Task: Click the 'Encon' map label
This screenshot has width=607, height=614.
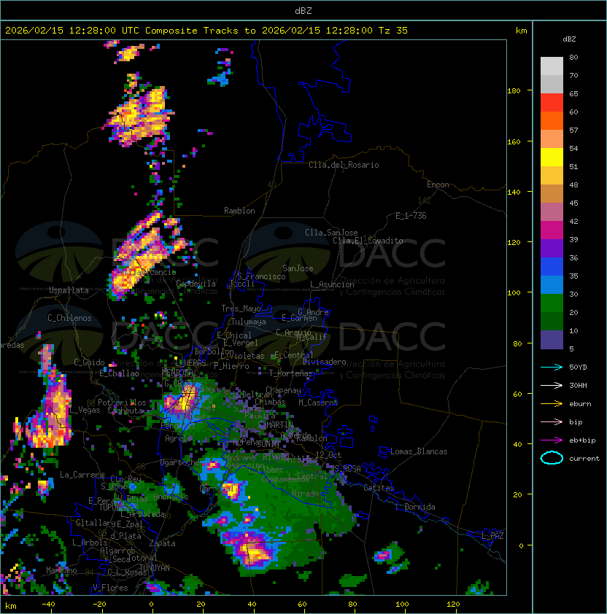Action: (438, 184)
